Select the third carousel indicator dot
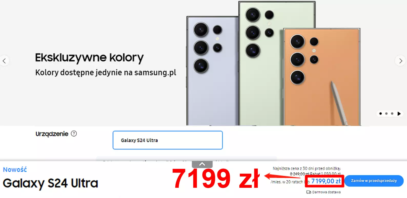Image resolution: width=407 pixels, height=198 pixels. click(392, 114)
